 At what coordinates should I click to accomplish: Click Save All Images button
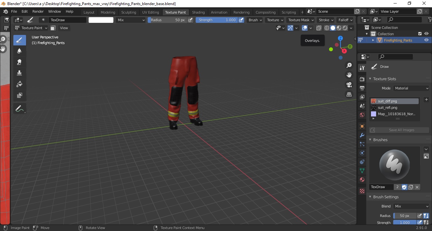(x=399, y=130)
